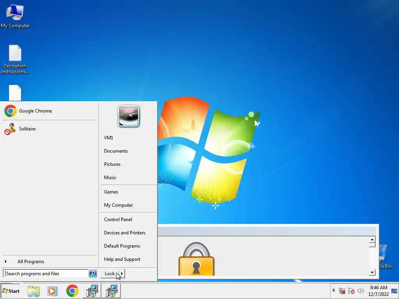This screenshot has height=299, width=399.
Task: Click scroll up arrow in lock window
Action: pos(372,239)
